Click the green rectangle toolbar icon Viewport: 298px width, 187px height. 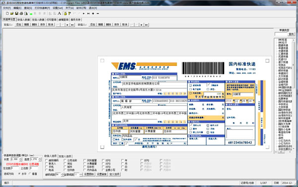pos(31,14)
